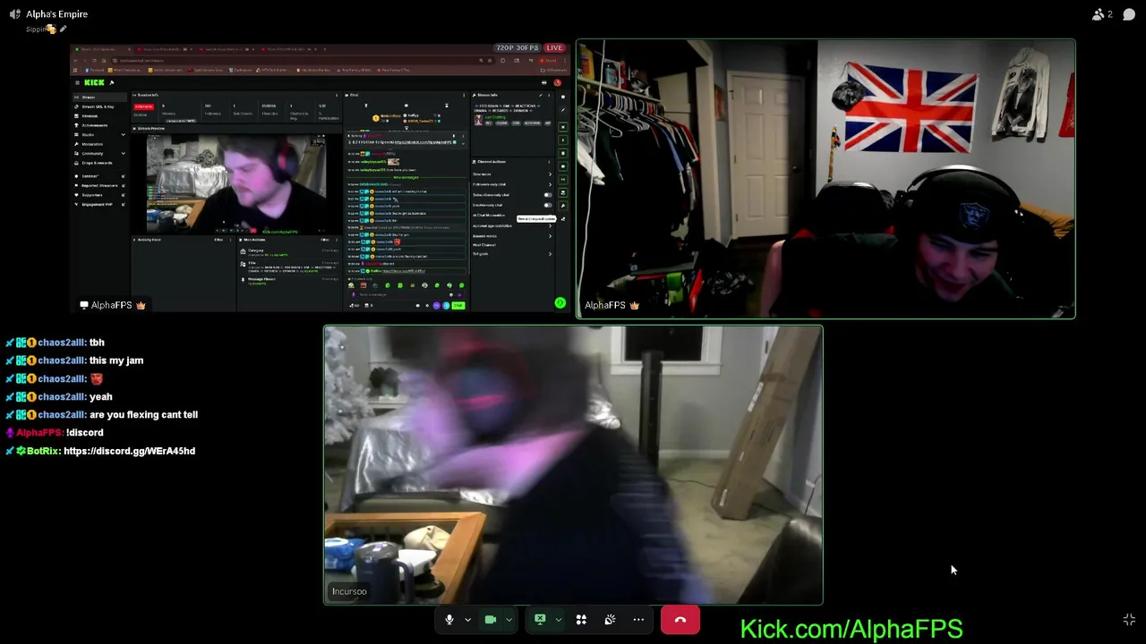Stop screen sharing with the monitor icon
This screenshot has width=1146, height=644.
[540, 619]
